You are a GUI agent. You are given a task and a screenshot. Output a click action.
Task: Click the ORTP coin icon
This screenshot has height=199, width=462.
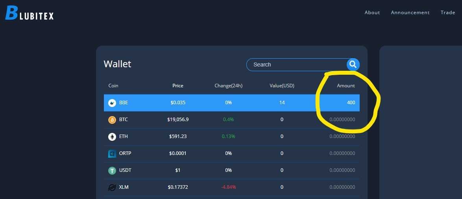tap(112, 154)
